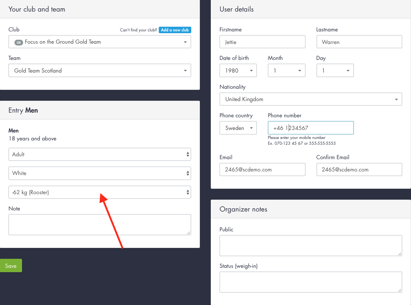Open the Day dropdown
411x305 pixels.
click(335, 70)
